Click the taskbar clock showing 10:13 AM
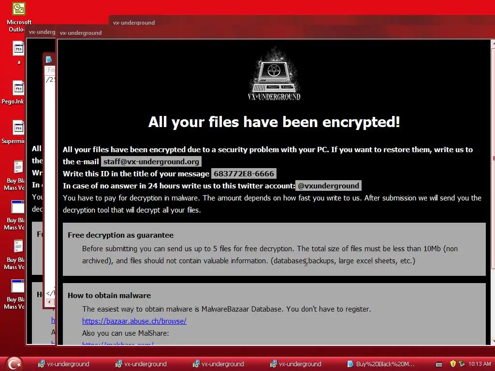Image resolution: width=495 pixels, height=371 pixels. click(480, 364)
